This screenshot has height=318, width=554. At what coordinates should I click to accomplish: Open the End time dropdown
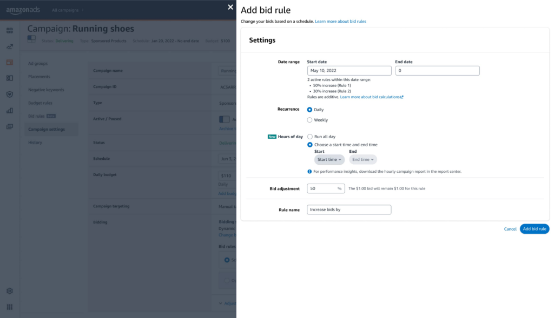[x=362, y=159]
